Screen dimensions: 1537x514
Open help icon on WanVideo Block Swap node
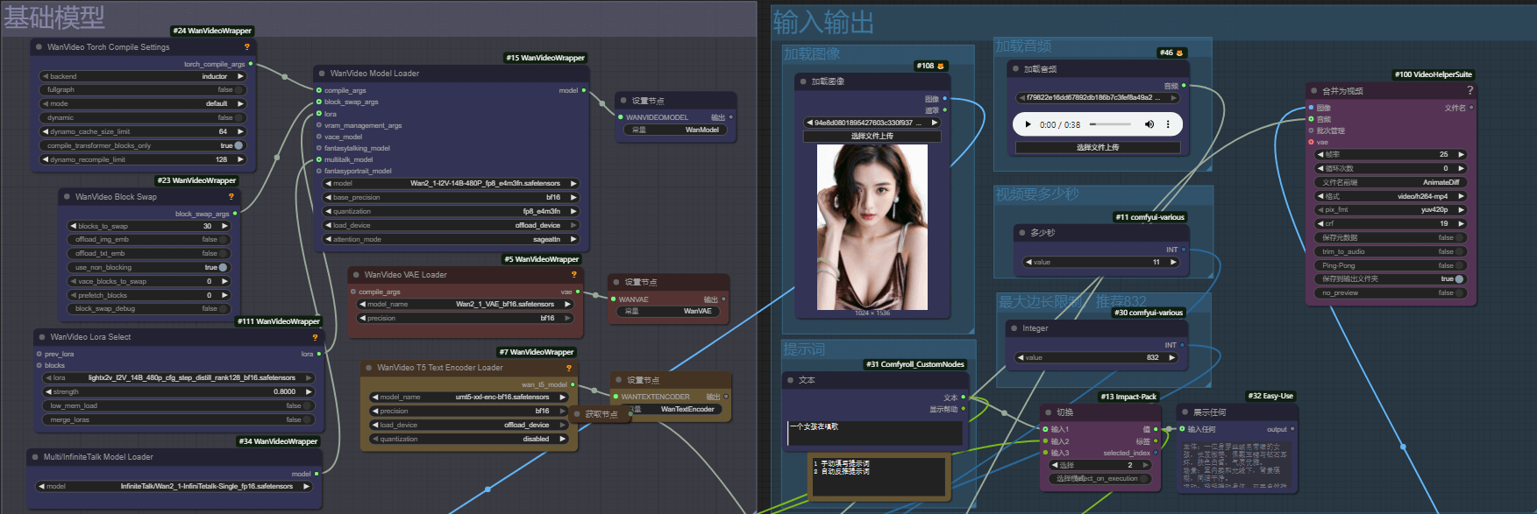(x=231, y=197)
